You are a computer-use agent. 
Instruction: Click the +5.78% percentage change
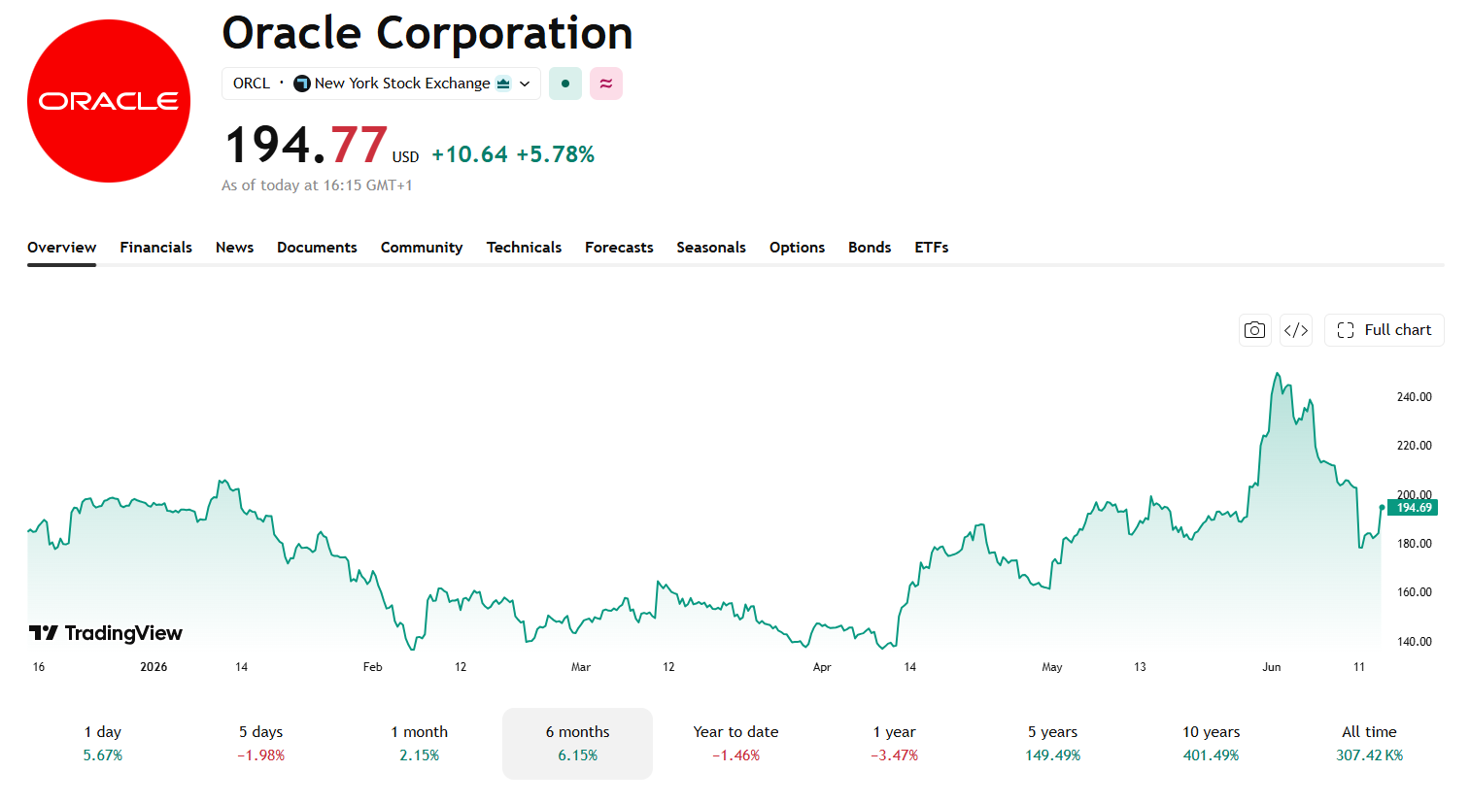tap(556, 154)
